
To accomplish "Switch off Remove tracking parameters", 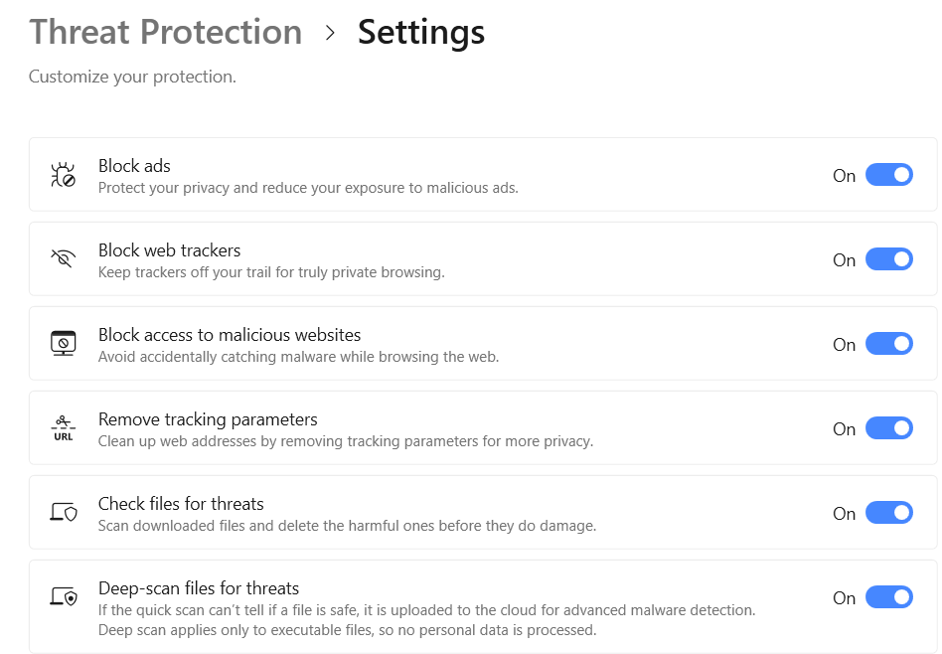I will 888,428.
